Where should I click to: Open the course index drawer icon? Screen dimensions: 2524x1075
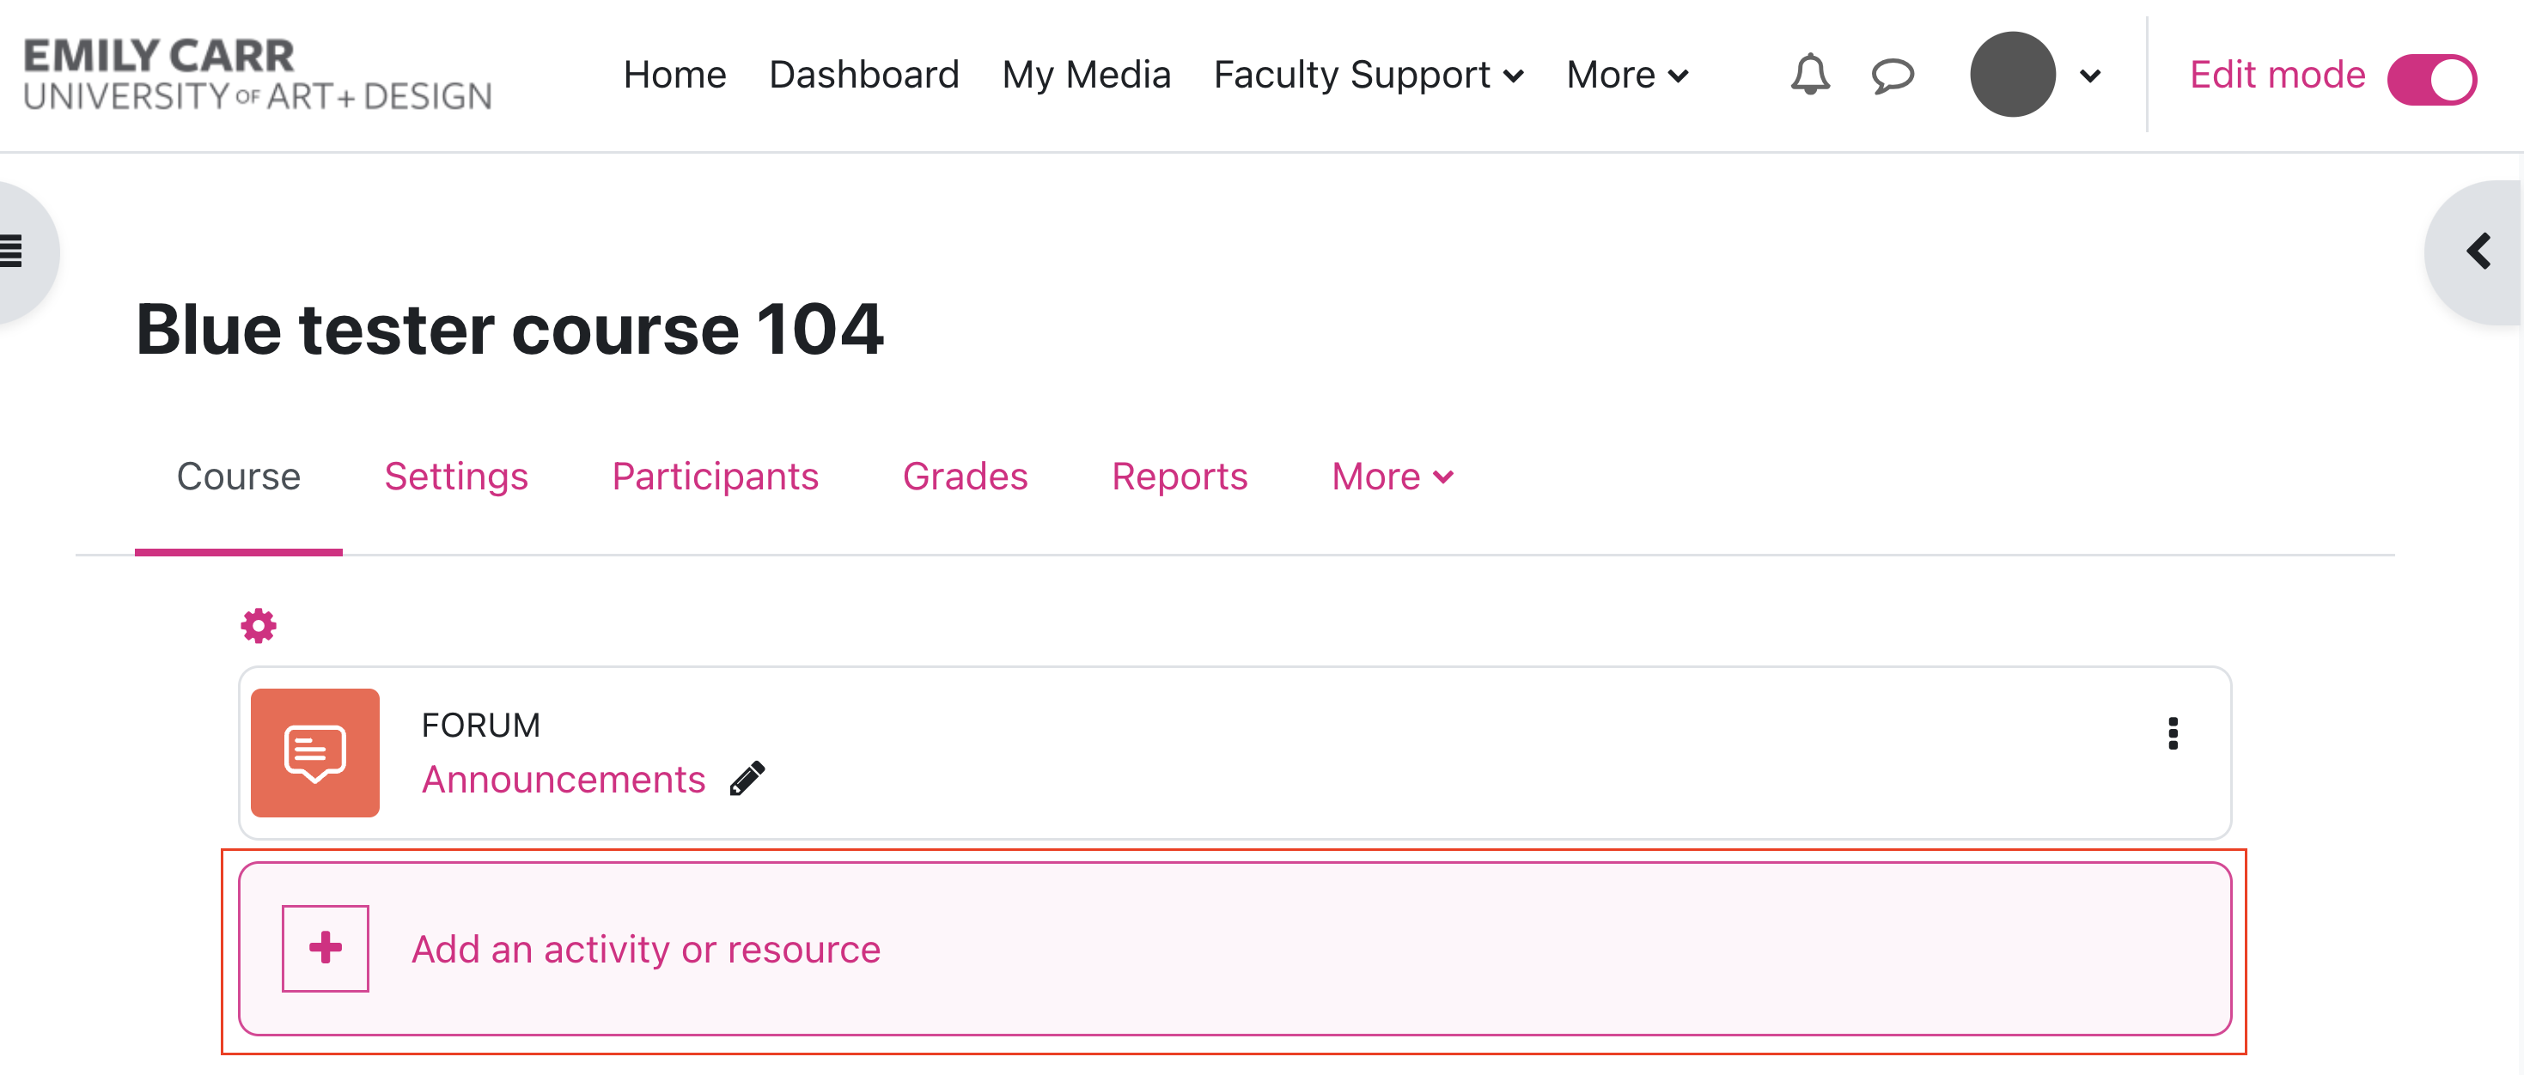[x=13, y=251]
